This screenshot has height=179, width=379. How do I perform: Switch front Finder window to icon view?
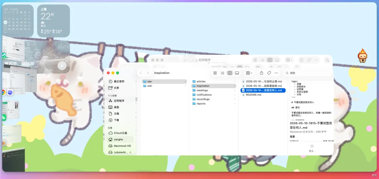click(x=215, y=73)
